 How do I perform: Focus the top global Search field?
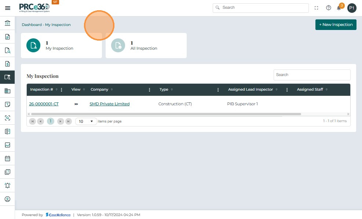[261, 8]
